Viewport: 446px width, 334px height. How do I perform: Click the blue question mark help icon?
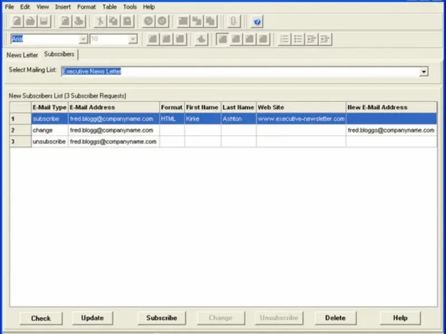coord(257,22)
